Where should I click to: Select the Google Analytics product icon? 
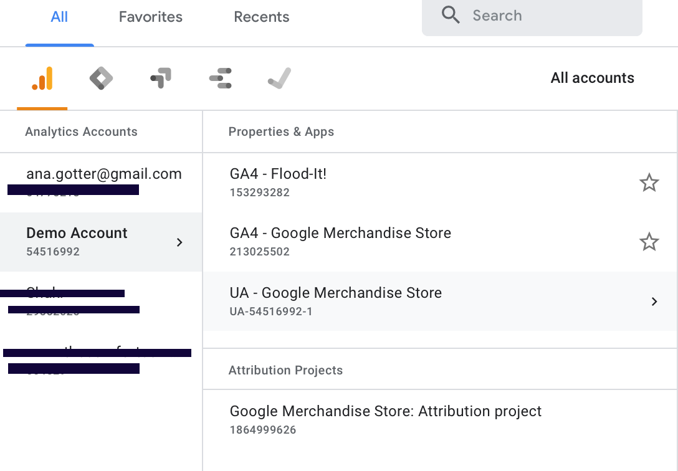point(42,78)
